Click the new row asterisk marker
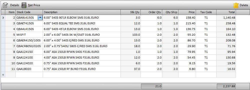This screenshot has height=90, width=250. 3,75
